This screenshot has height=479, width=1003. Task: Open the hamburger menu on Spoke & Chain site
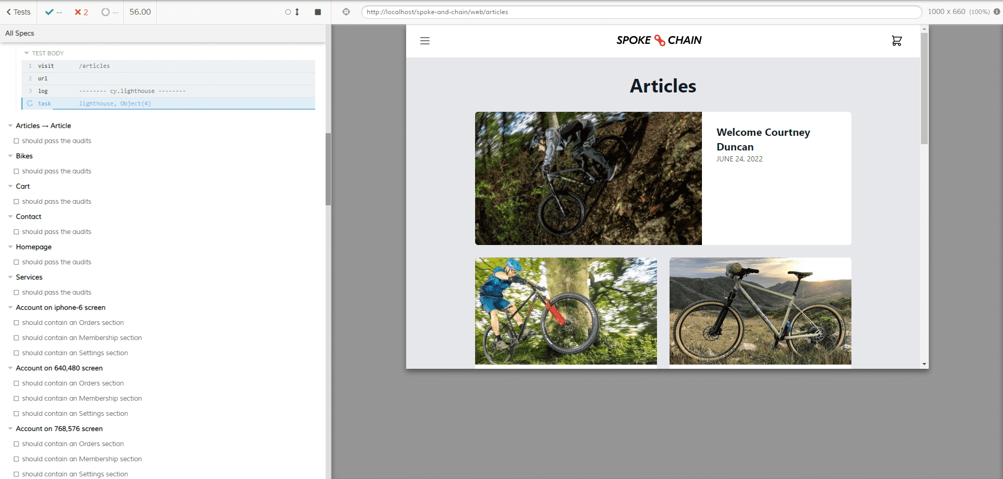425,41
